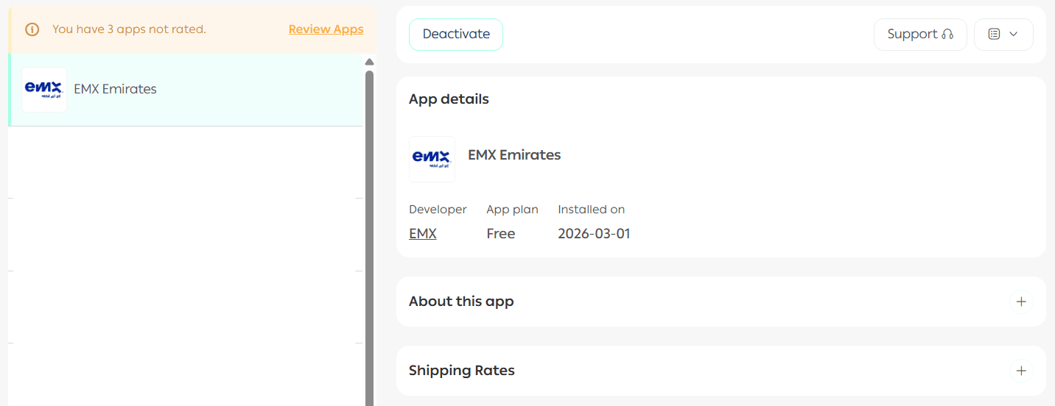This screenshot has height=406, width=1055.
Task: Click the scrollbar up arrow
Action: [370, 62]
